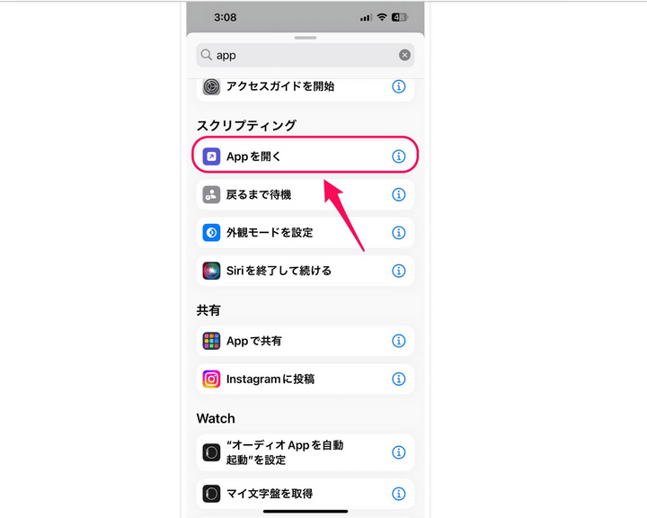The height and width of the screenshot is (518, 647).
Task: Tap the Siri orb icon
Action: (211, 271)
